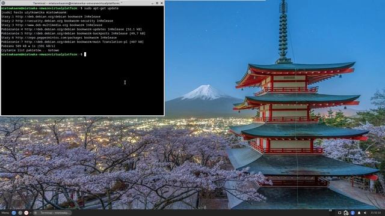Open the gray round launcher icon in the panel
The width and height of the screenshot is (385, 216).
pyautogui.click(x=20, y=213)
